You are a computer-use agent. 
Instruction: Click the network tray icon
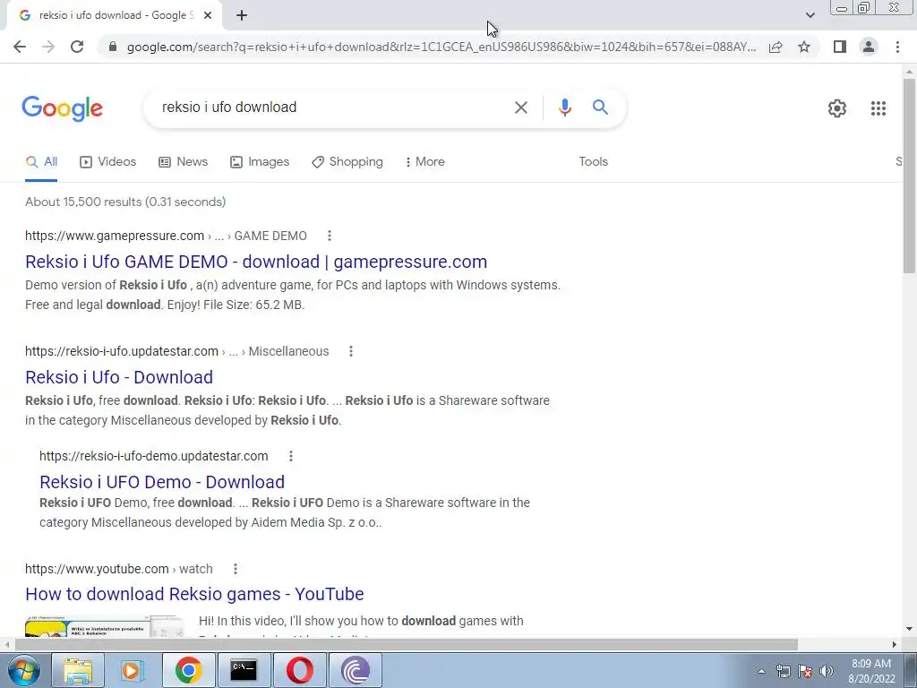pyautogui.click(x=783, y=672)
